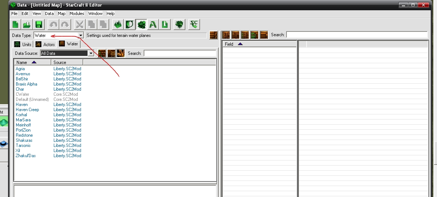Open the Window menu
This screenshot has width=437, height=197.
(x=95, y=14)
